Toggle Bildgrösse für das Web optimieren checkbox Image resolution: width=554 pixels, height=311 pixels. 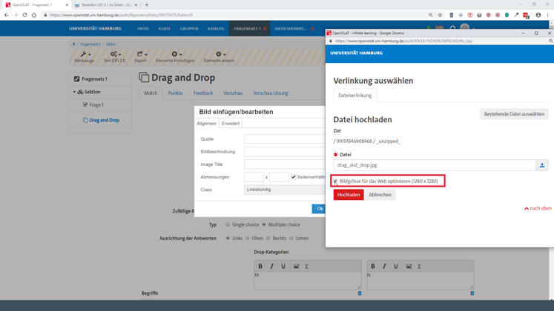[335, 181]
